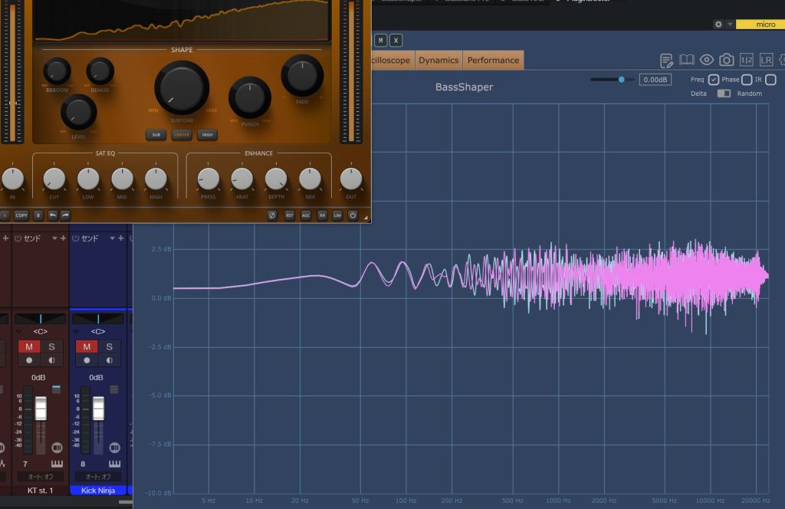
Task: Switch to the Dynamics tab
Action: (438, 60)
